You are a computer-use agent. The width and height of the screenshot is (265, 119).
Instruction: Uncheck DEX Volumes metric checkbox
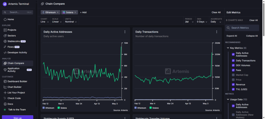(233, 65)
